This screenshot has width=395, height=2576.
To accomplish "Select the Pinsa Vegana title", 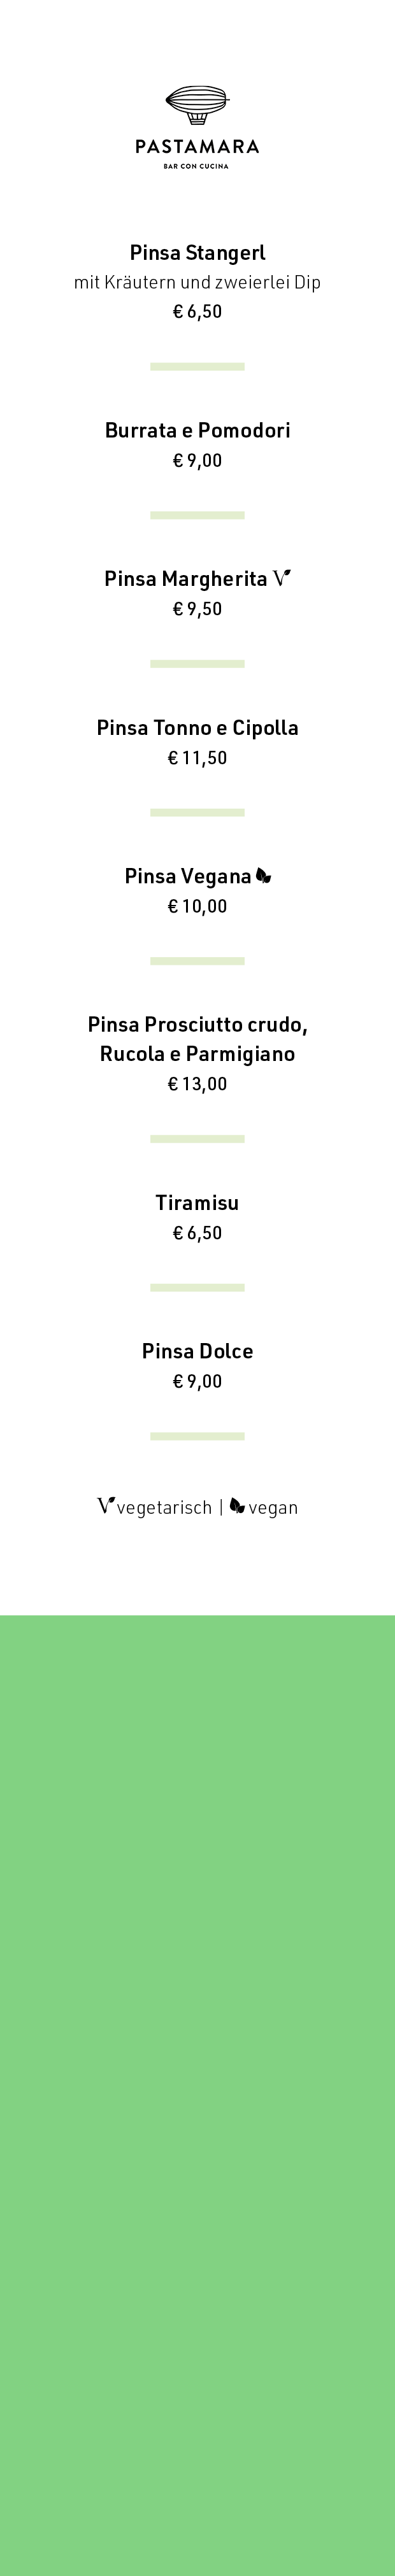I will tap(188, 877).
